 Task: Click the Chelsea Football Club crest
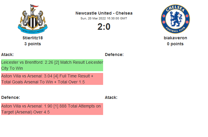click(x=175, y=19)
